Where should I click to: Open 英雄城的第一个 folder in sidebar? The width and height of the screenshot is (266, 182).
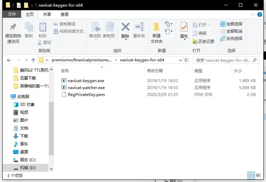coord(31,86)
